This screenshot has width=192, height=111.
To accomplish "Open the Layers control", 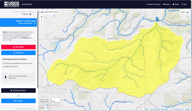I will coord(185,12).
